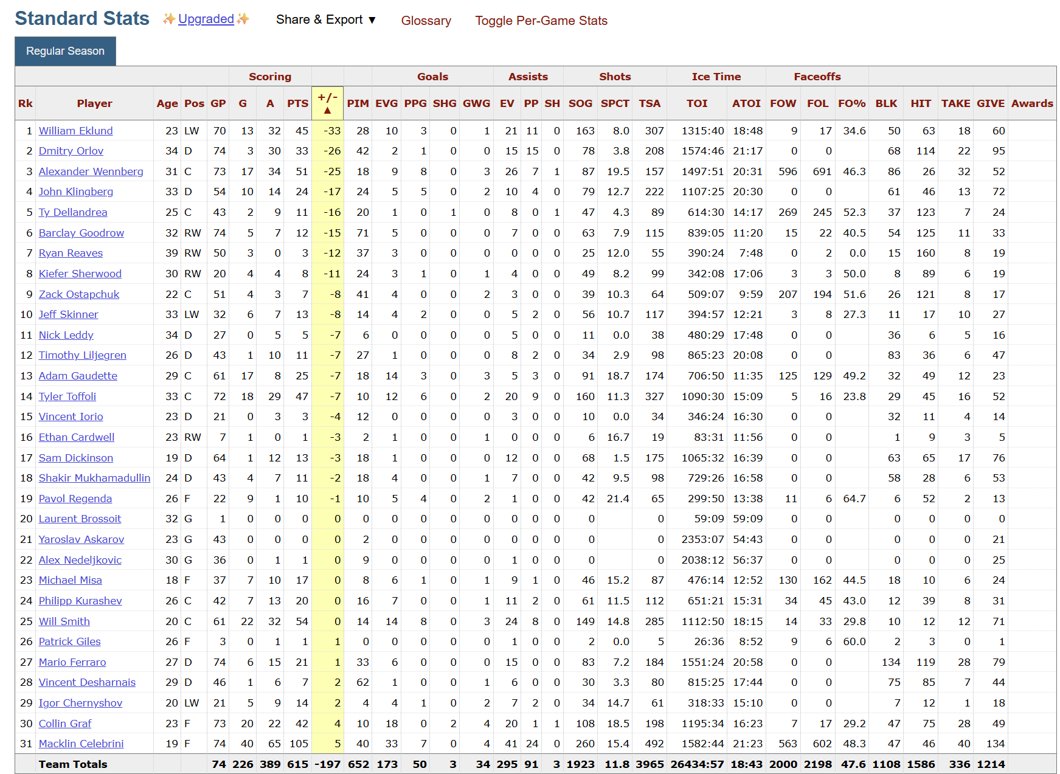
Task: Sort by the Pos column header
Action: 195,103
